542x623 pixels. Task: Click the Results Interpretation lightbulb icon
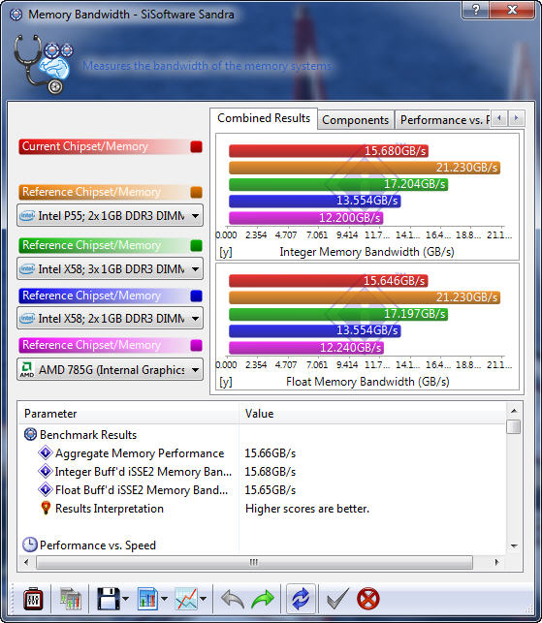tap(46, 508)
